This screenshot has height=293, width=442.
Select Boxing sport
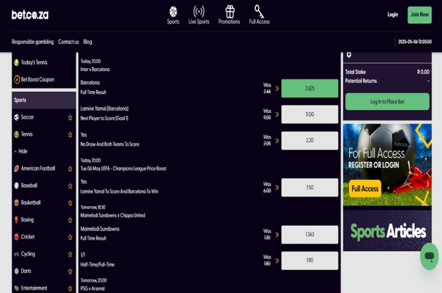[27, 220]
